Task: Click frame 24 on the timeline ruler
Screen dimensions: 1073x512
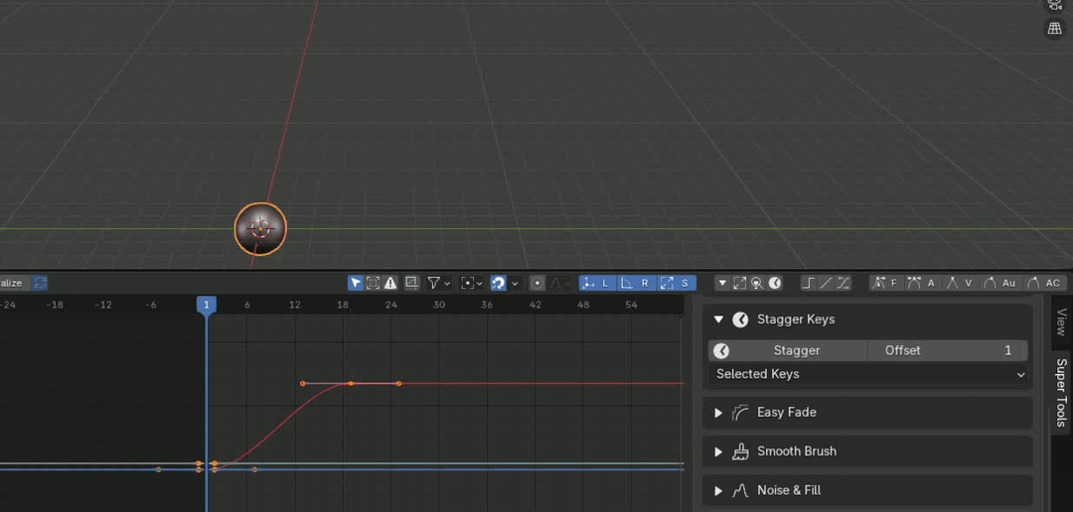Action: click(x=390, y=305)
